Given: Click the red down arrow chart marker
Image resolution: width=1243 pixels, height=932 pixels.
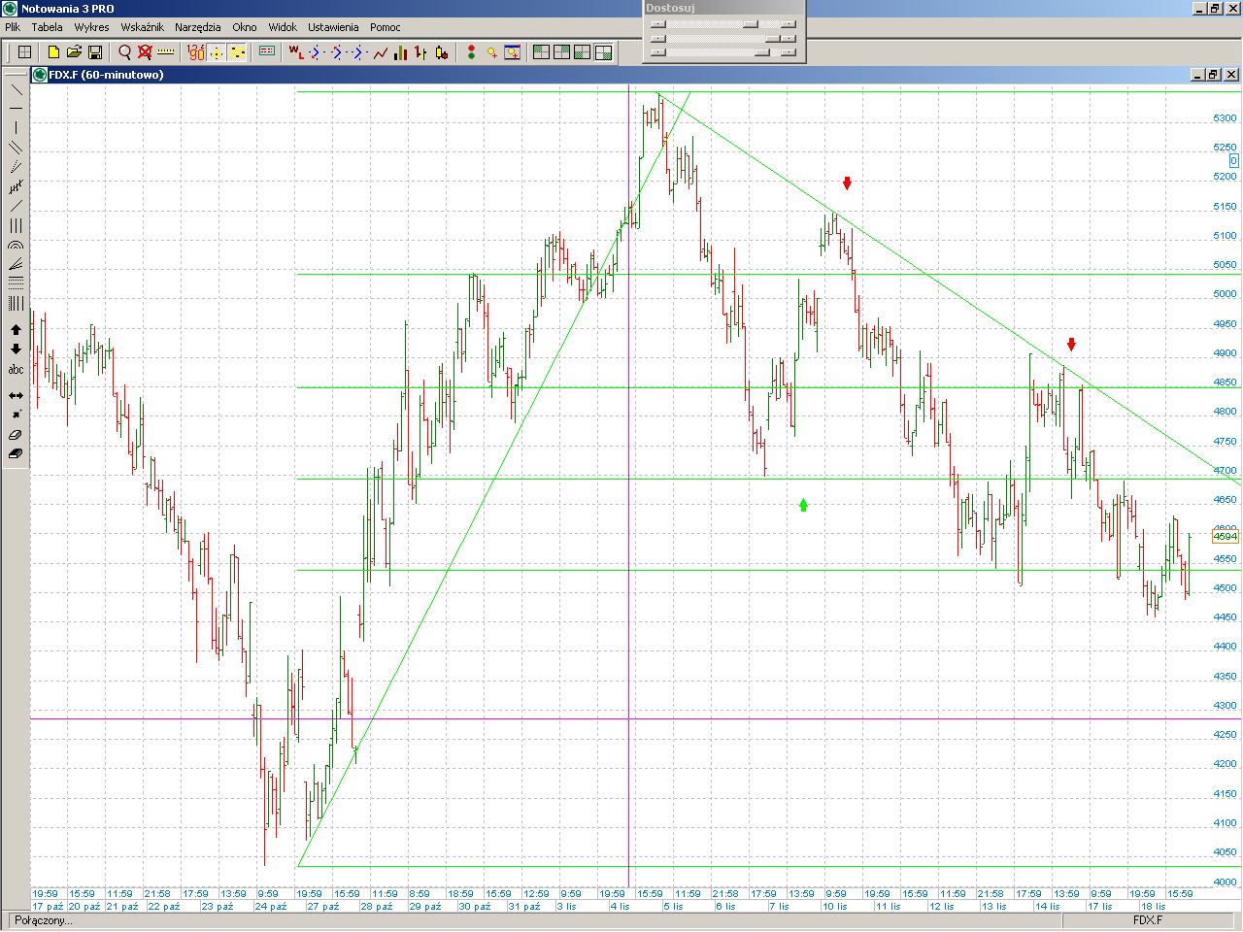Looking at the screenshot, I should click(847, 183).
